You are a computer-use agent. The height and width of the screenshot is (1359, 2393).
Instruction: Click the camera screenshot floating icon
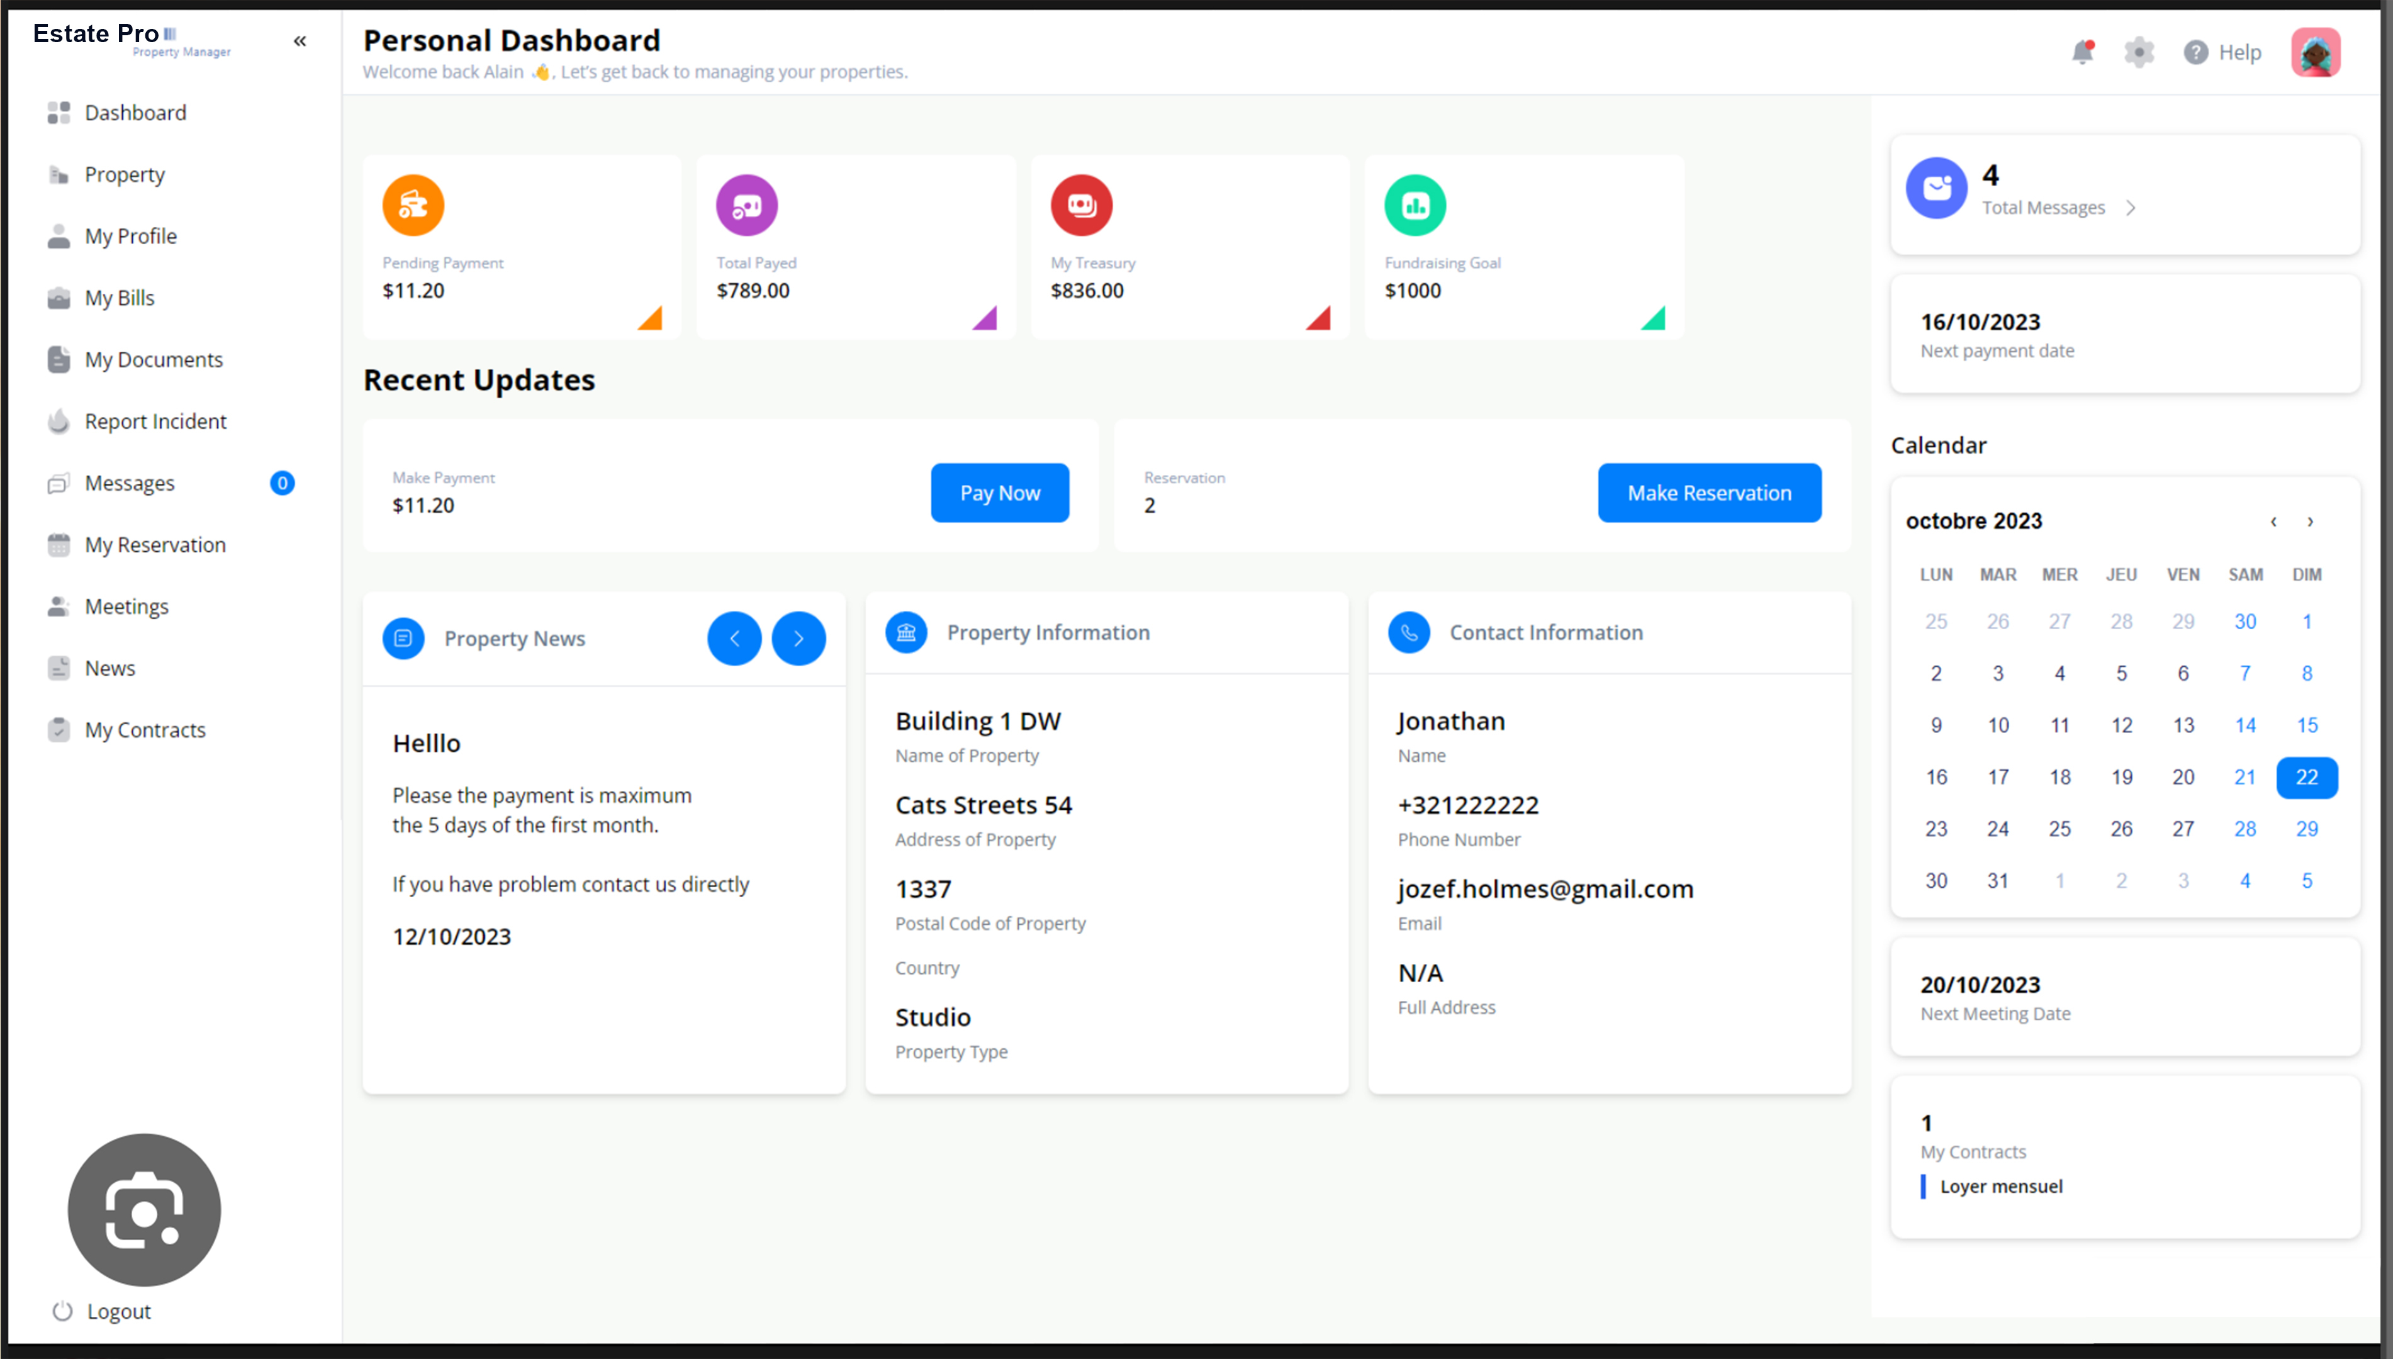pos(145,1210)
